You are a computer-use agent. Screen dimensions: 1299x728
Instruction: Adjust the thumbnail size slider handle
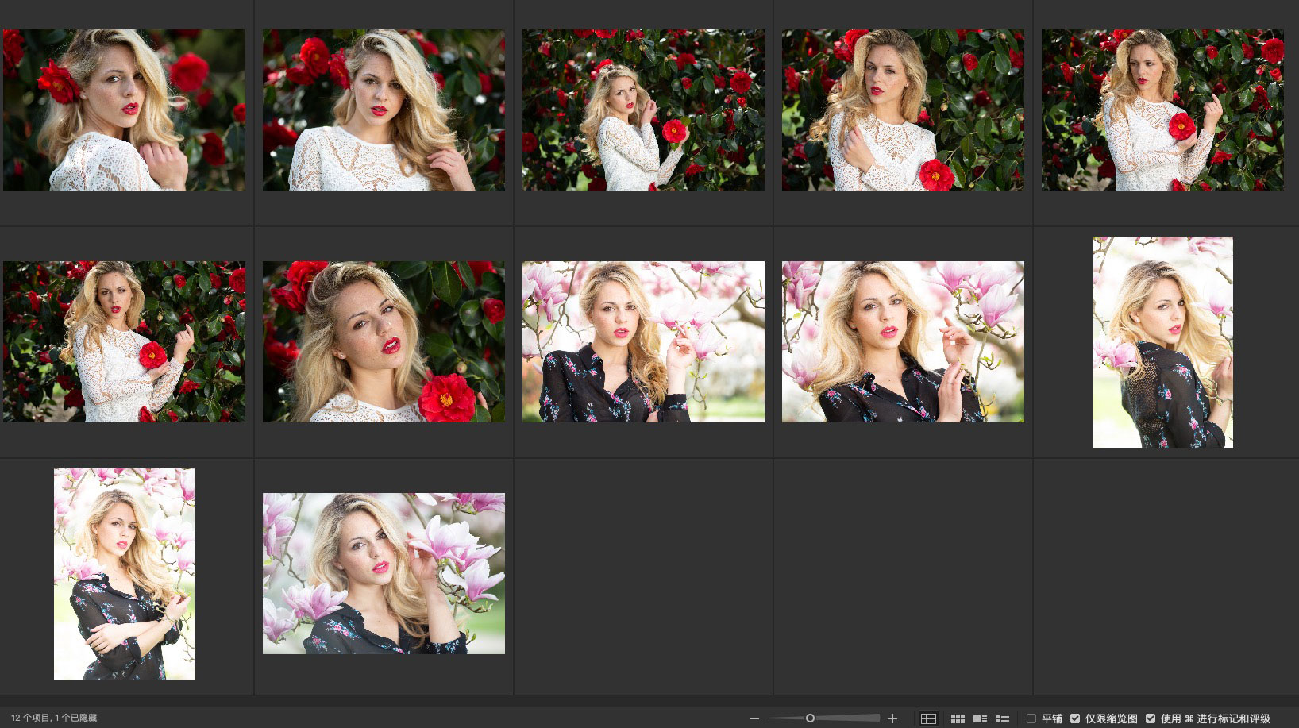click(x=810, y=718)
